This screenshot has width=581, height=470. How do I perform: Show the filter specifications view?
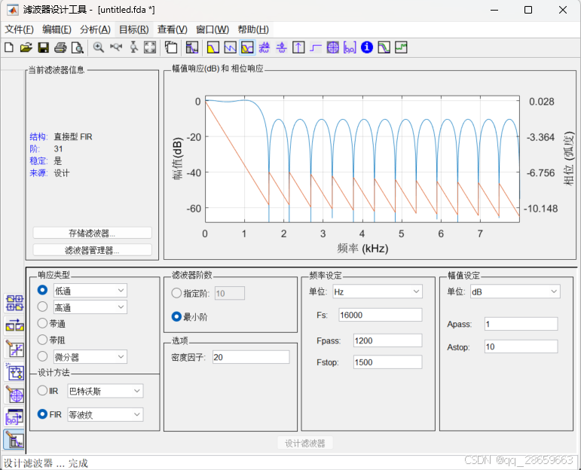pyautogui.click(x=192, y=47)
